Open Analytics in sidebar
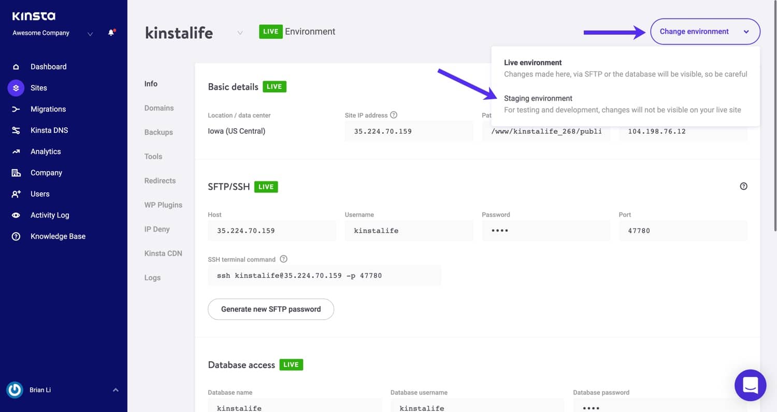777x412 pixels. click(46, 151)
